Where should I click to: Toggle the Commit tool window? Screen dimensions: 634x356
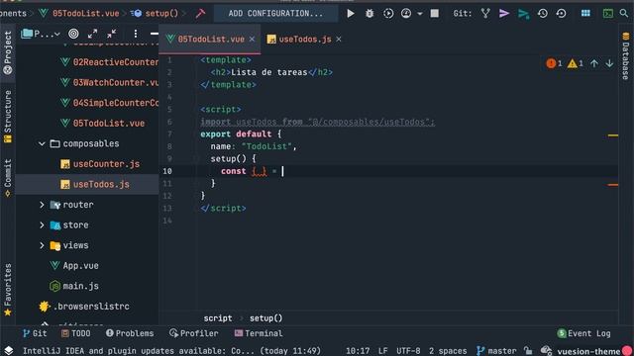coord(8,178)
